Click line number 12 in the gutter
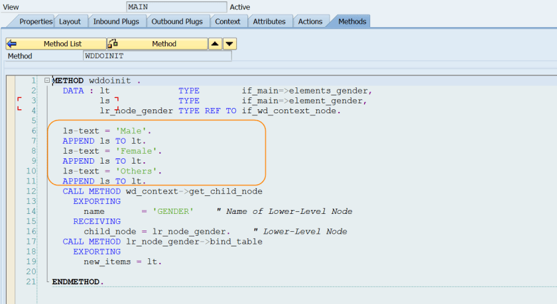 [32, 191]
